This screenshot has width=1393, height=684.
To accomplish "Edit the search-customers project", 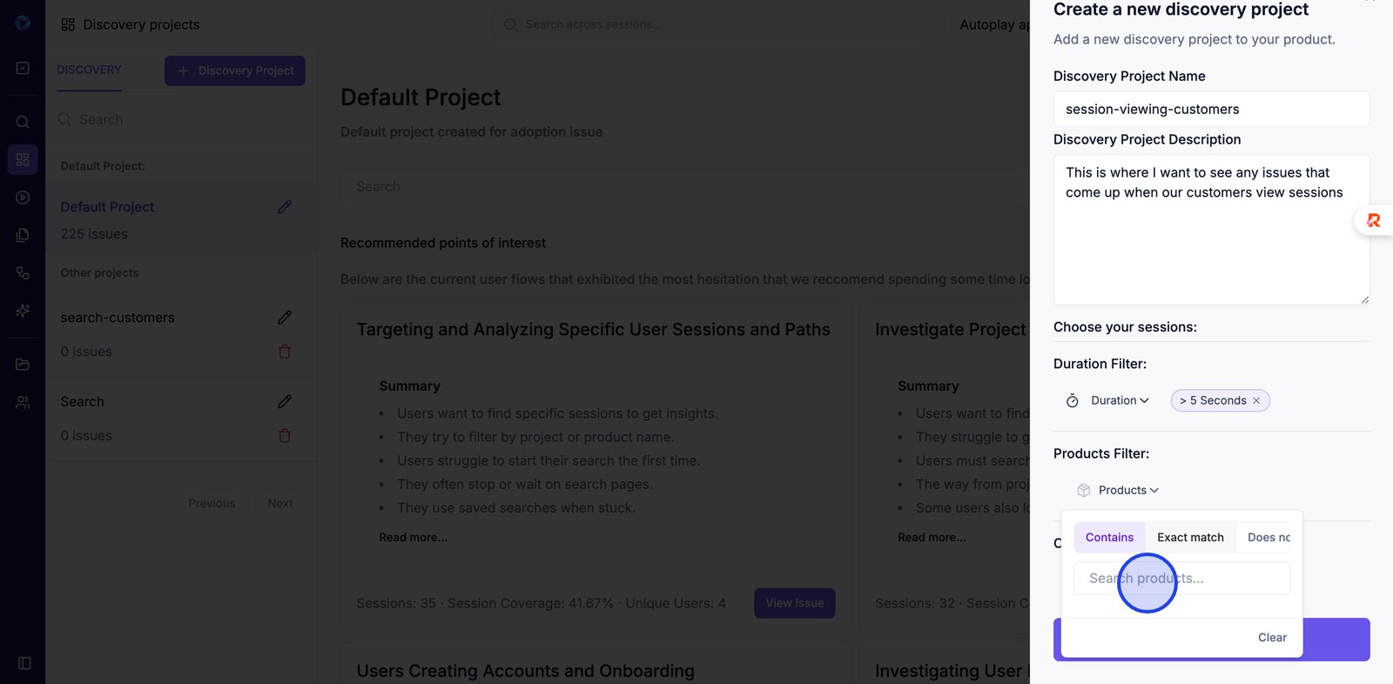I will 285,318.
